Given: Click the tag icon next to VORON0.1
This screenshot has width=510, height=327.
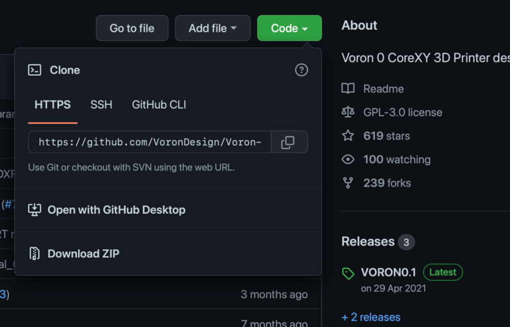Looking at the screenshot, I should (x=348, y=273).
